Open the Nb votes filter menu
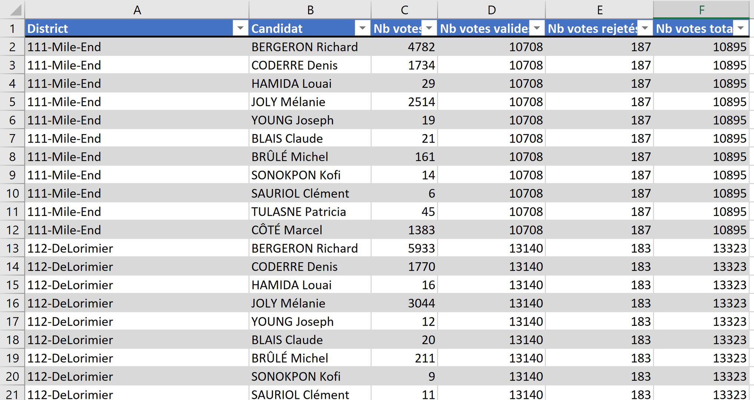The width and height of the screenshot is (754, 400). pos(429,28)
